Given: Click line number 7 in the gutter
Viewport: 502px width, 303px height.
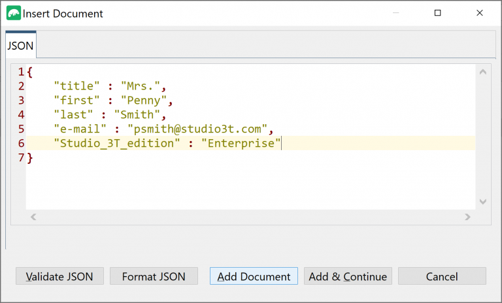Looking at the screenshot, I should [21, 157].
